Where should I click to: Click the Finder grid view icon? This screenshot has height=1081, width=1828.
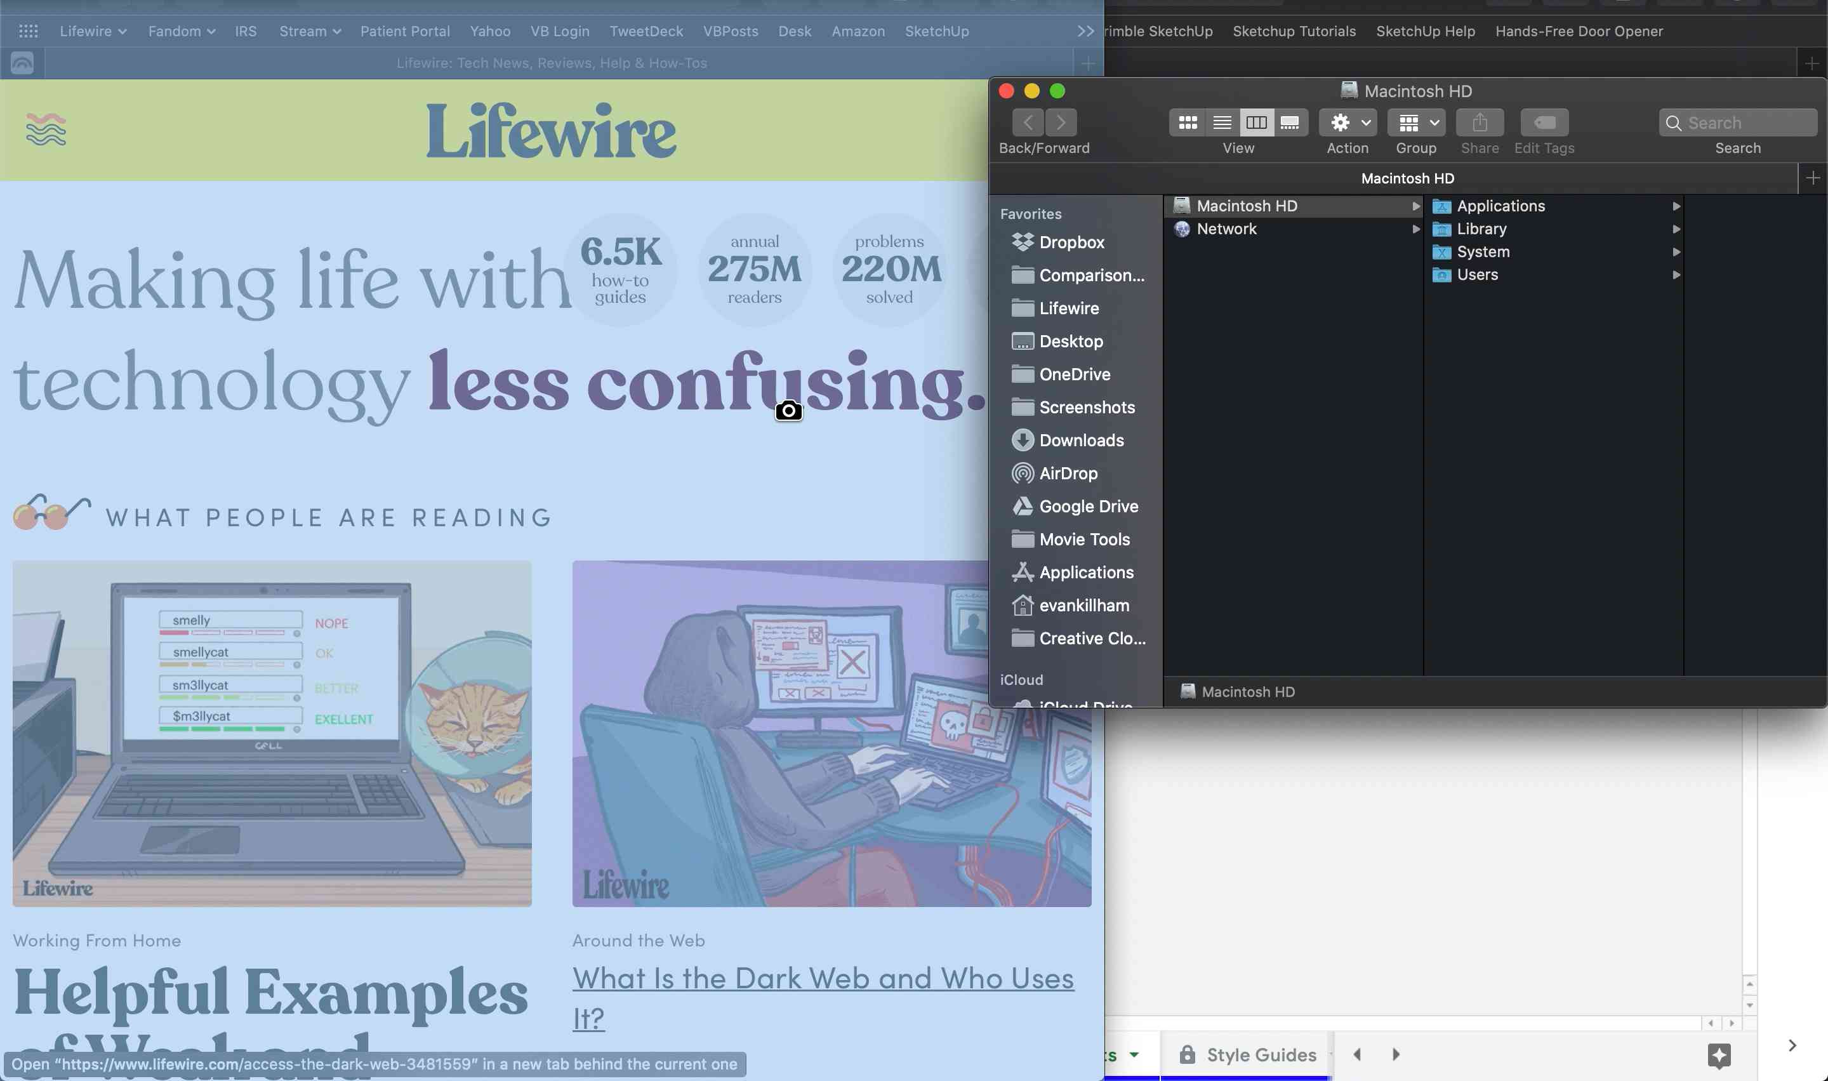1185,123
